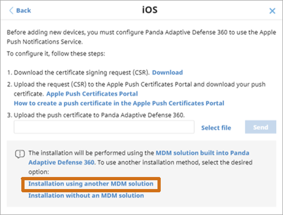Click the iOS dialog title
The width and height of the screenshot is (283, 215).
tap(150, 10)
